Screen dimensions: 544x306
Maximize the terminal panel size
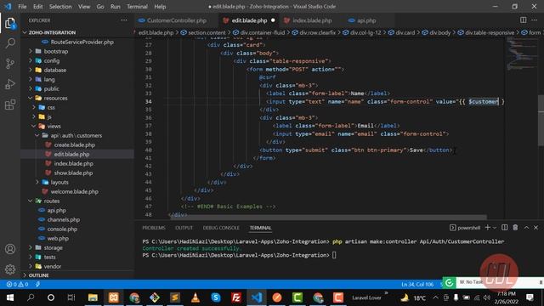(526, 228)
